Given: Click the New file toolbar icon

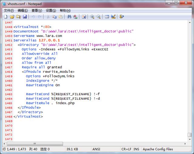Looking at the screenshot, I should [6, 17].
